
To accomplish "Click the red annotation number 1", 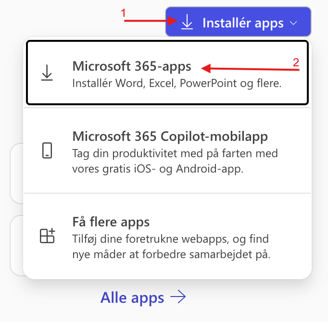I will [124, 13].
